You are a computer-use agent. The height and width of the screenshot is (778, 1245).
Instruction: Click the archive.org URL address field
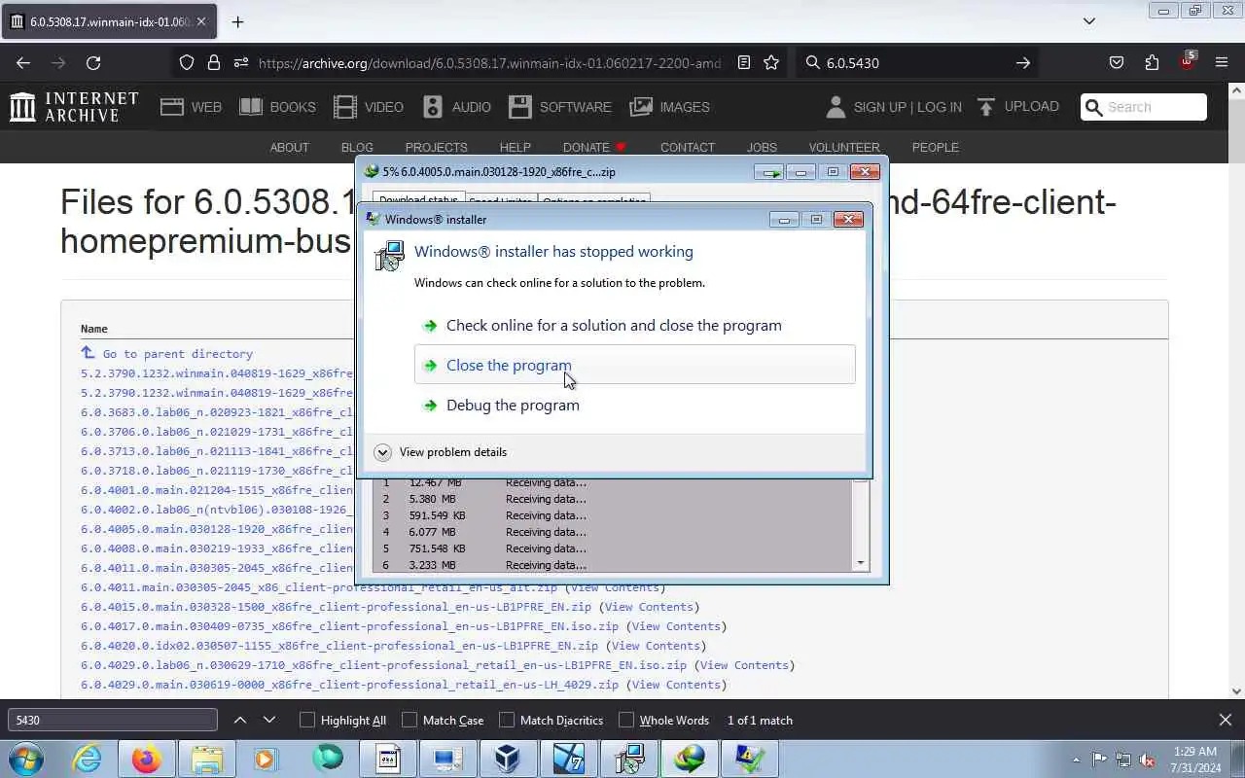(x=489, y=62)
